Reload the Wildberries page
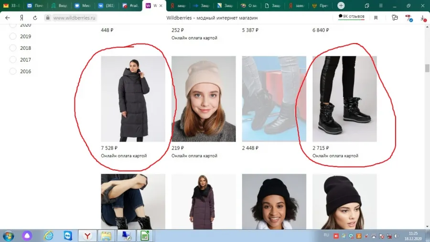 (35, 18)
